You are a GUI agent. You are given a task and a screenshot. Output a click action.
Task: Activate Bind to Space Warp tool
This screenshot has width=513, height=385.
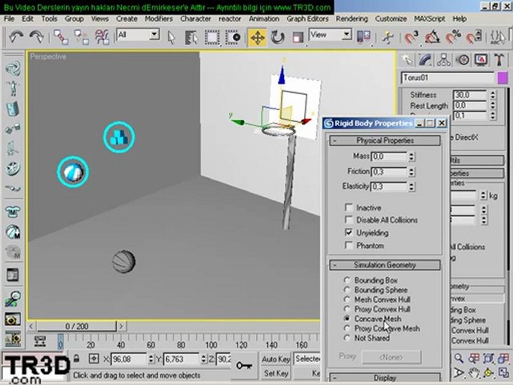(x=102, y=37)
